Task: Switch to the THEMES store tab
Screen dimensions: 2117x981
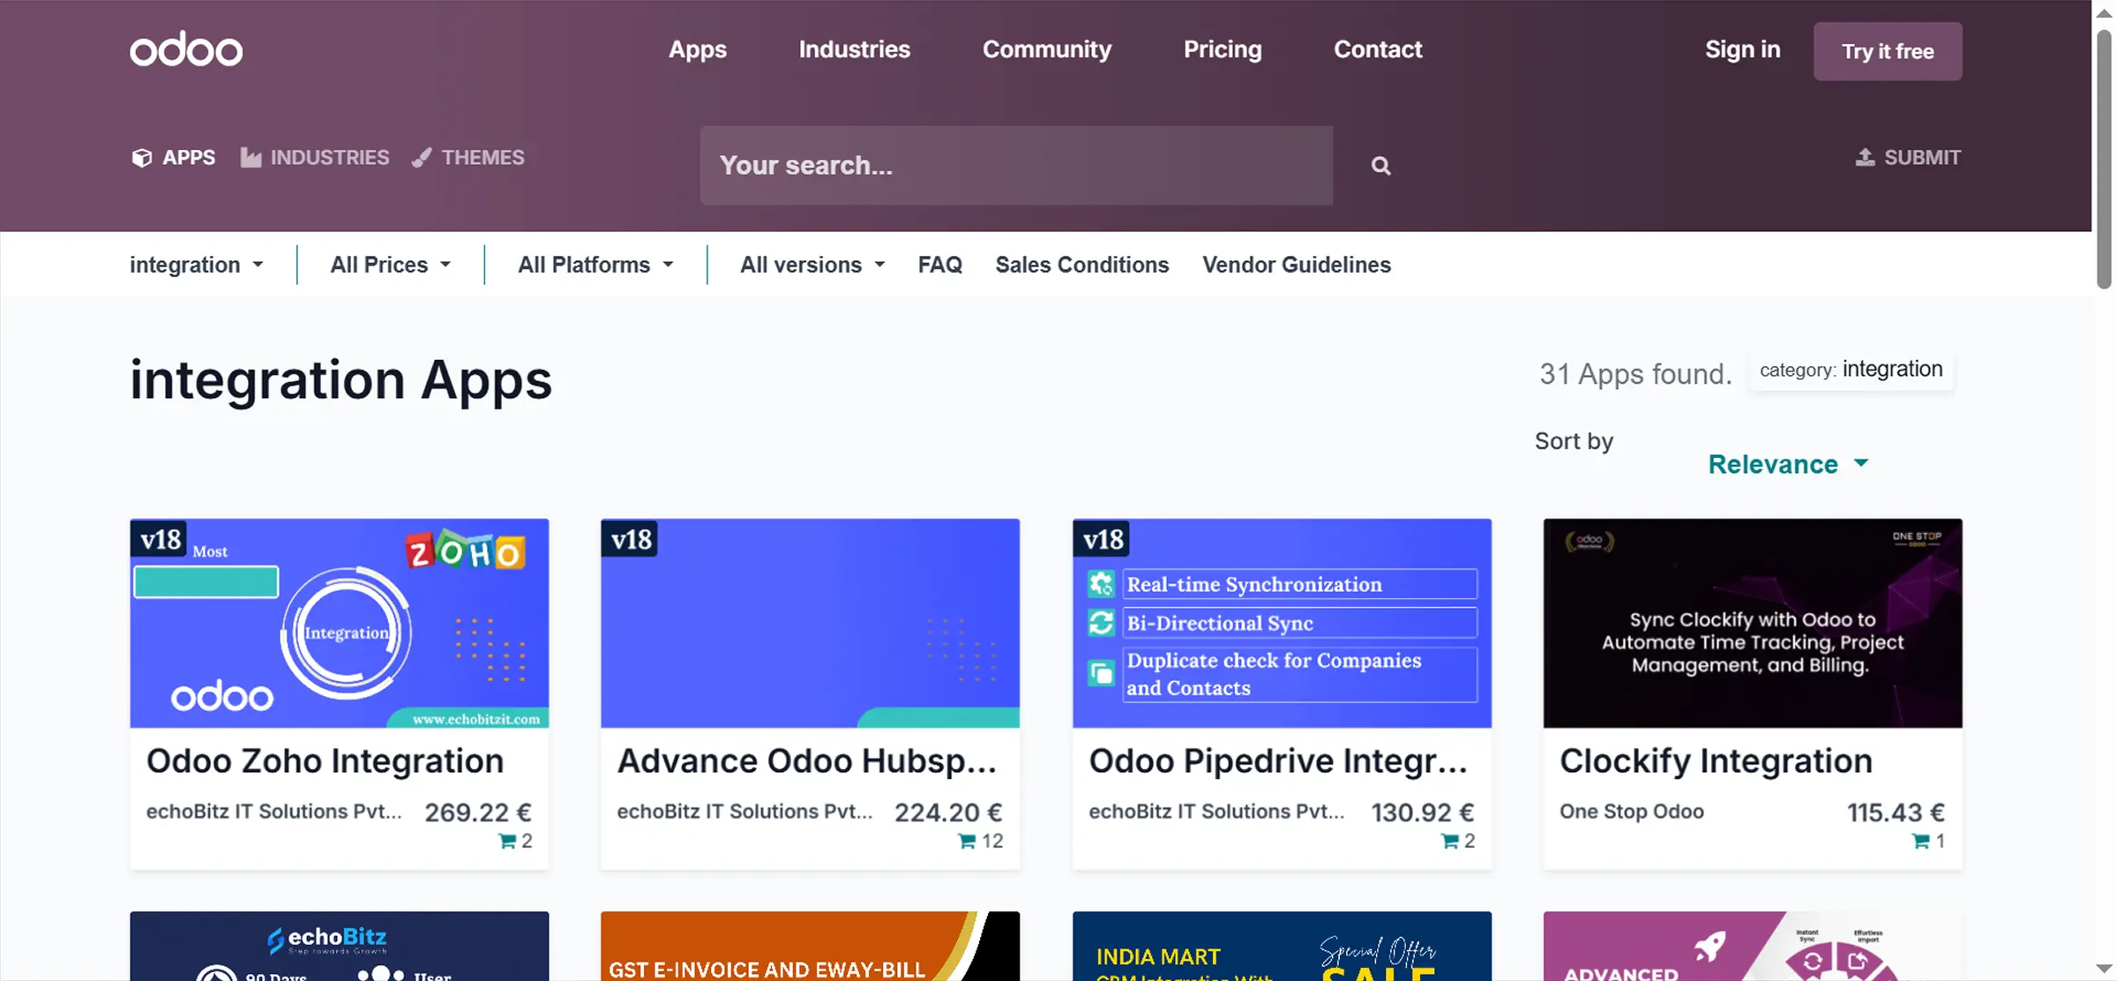Action: 468,158
